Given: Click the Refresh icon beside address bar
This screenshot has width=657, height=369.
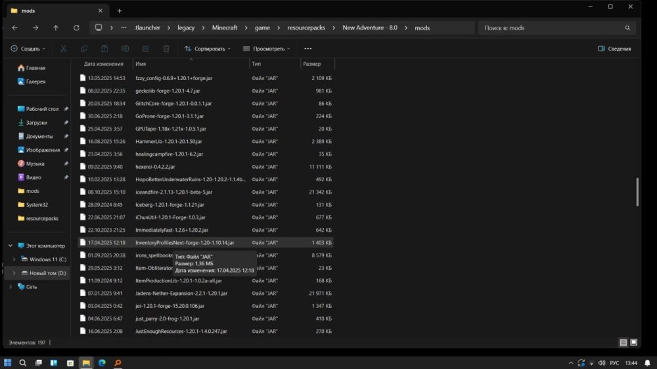Looking at the screenshot, I should pyautogui.click(x=76, y=28).
